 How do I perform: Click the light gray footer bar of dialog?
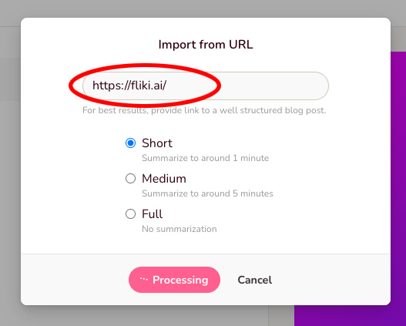point(206,280)
